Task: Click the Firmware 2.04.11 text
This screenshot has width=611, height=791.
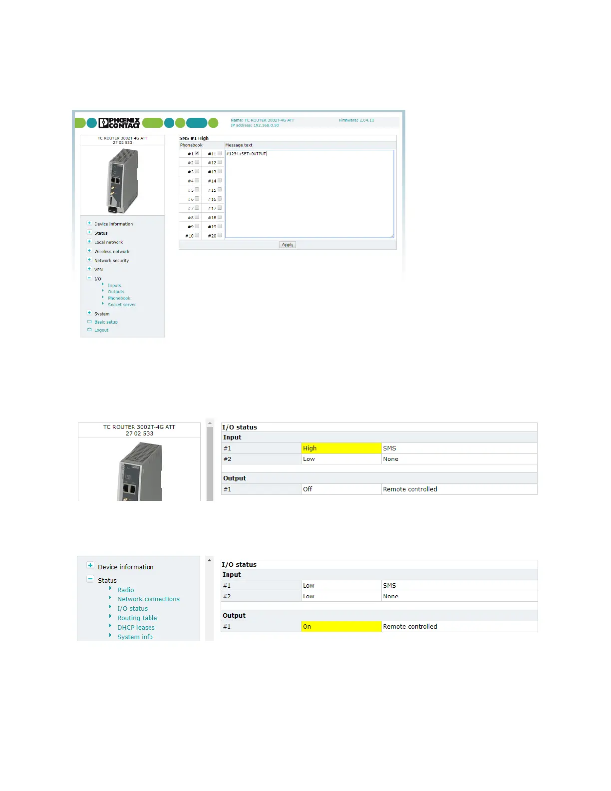Action: [356, 120]
